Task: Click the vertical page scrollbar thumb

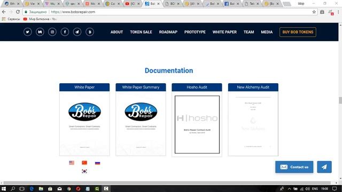Action: coord(340,100)
